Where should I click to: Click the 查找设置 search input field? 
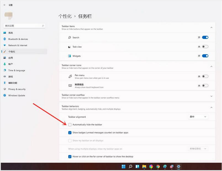24,26
